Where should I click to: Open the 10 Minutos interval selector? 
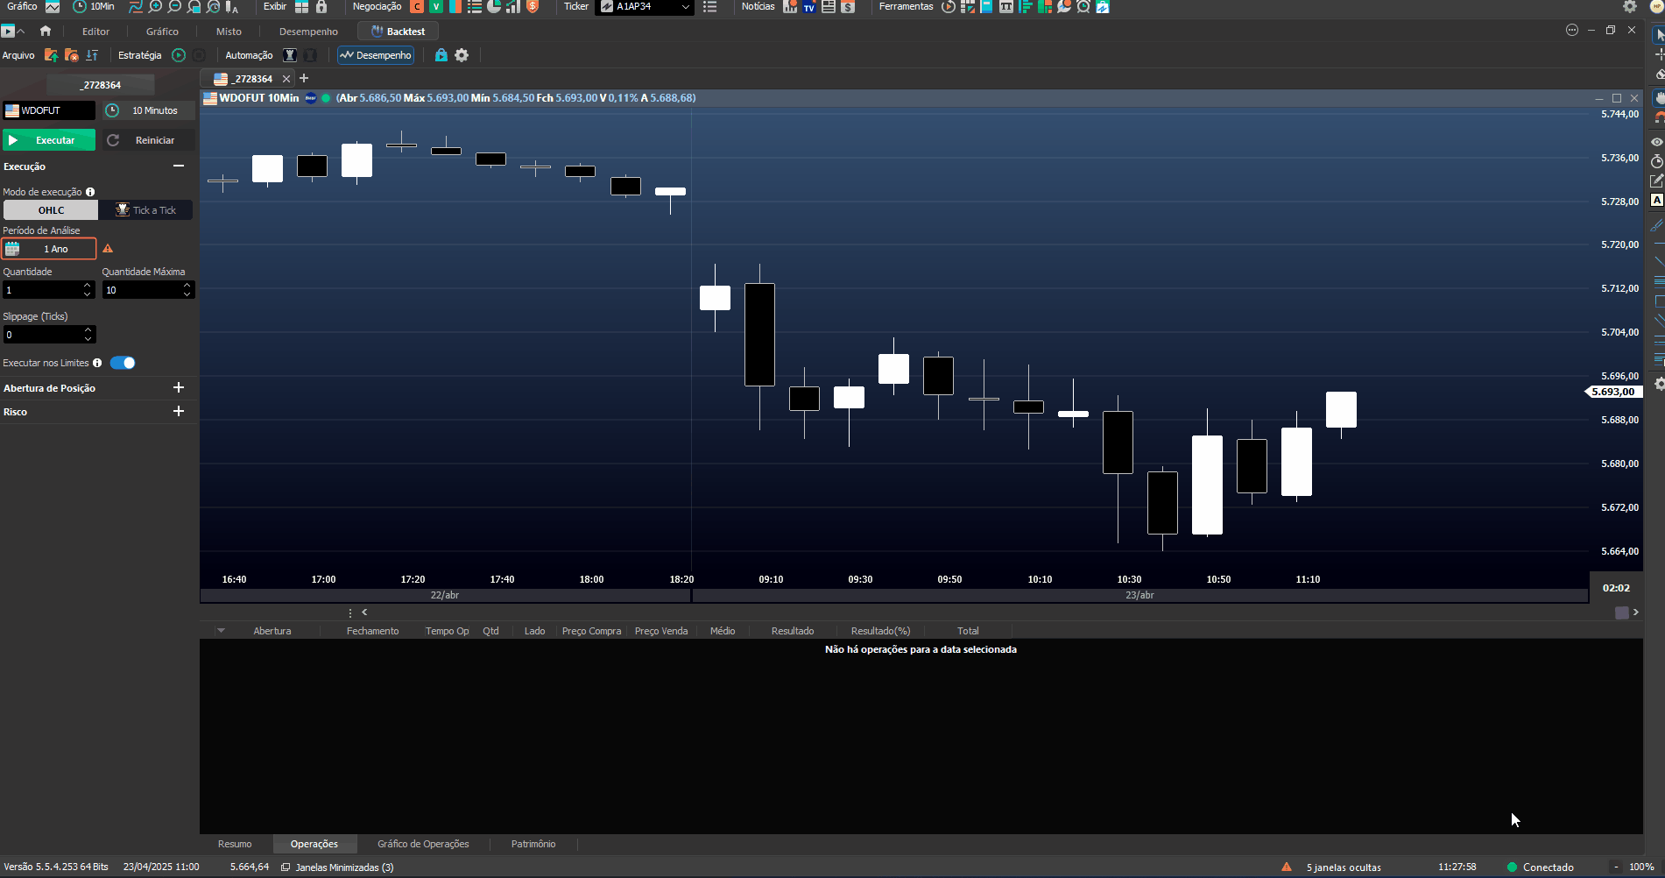(148, 110)
